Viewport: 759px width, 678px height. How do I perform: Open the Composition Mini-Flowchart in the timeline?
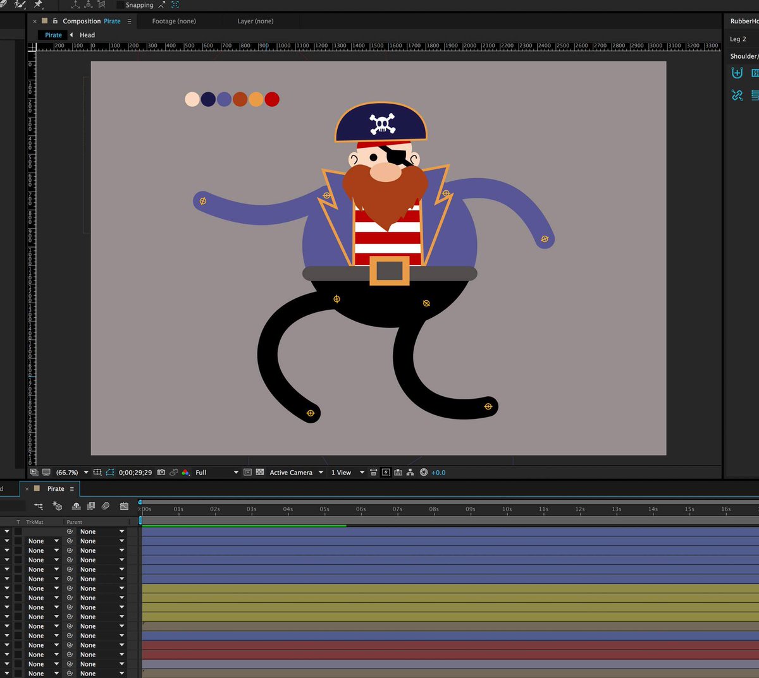pos(39,505)
